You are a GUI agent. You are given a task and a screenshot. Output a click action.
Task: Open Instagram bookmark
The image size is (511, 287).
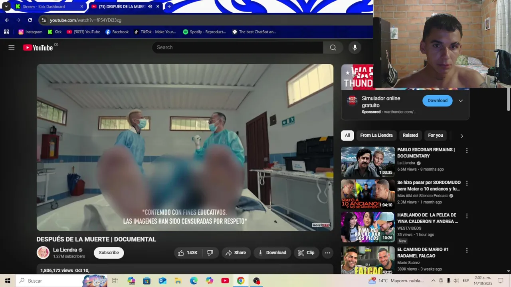coord(30,32)
